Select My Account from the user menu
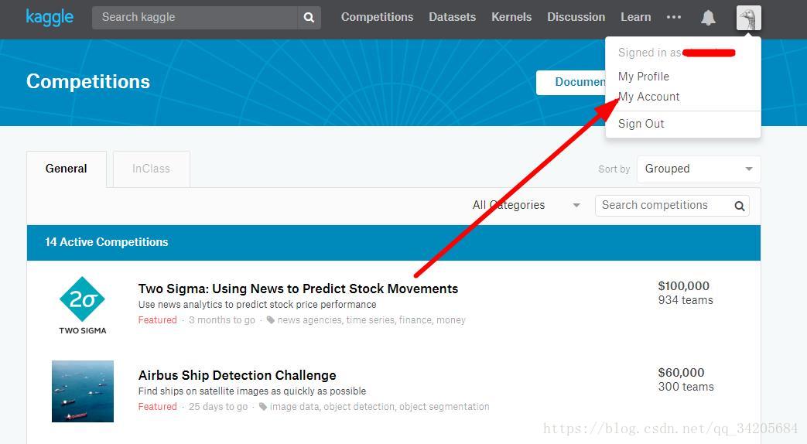The image size is (807, 444). [648, 97]
